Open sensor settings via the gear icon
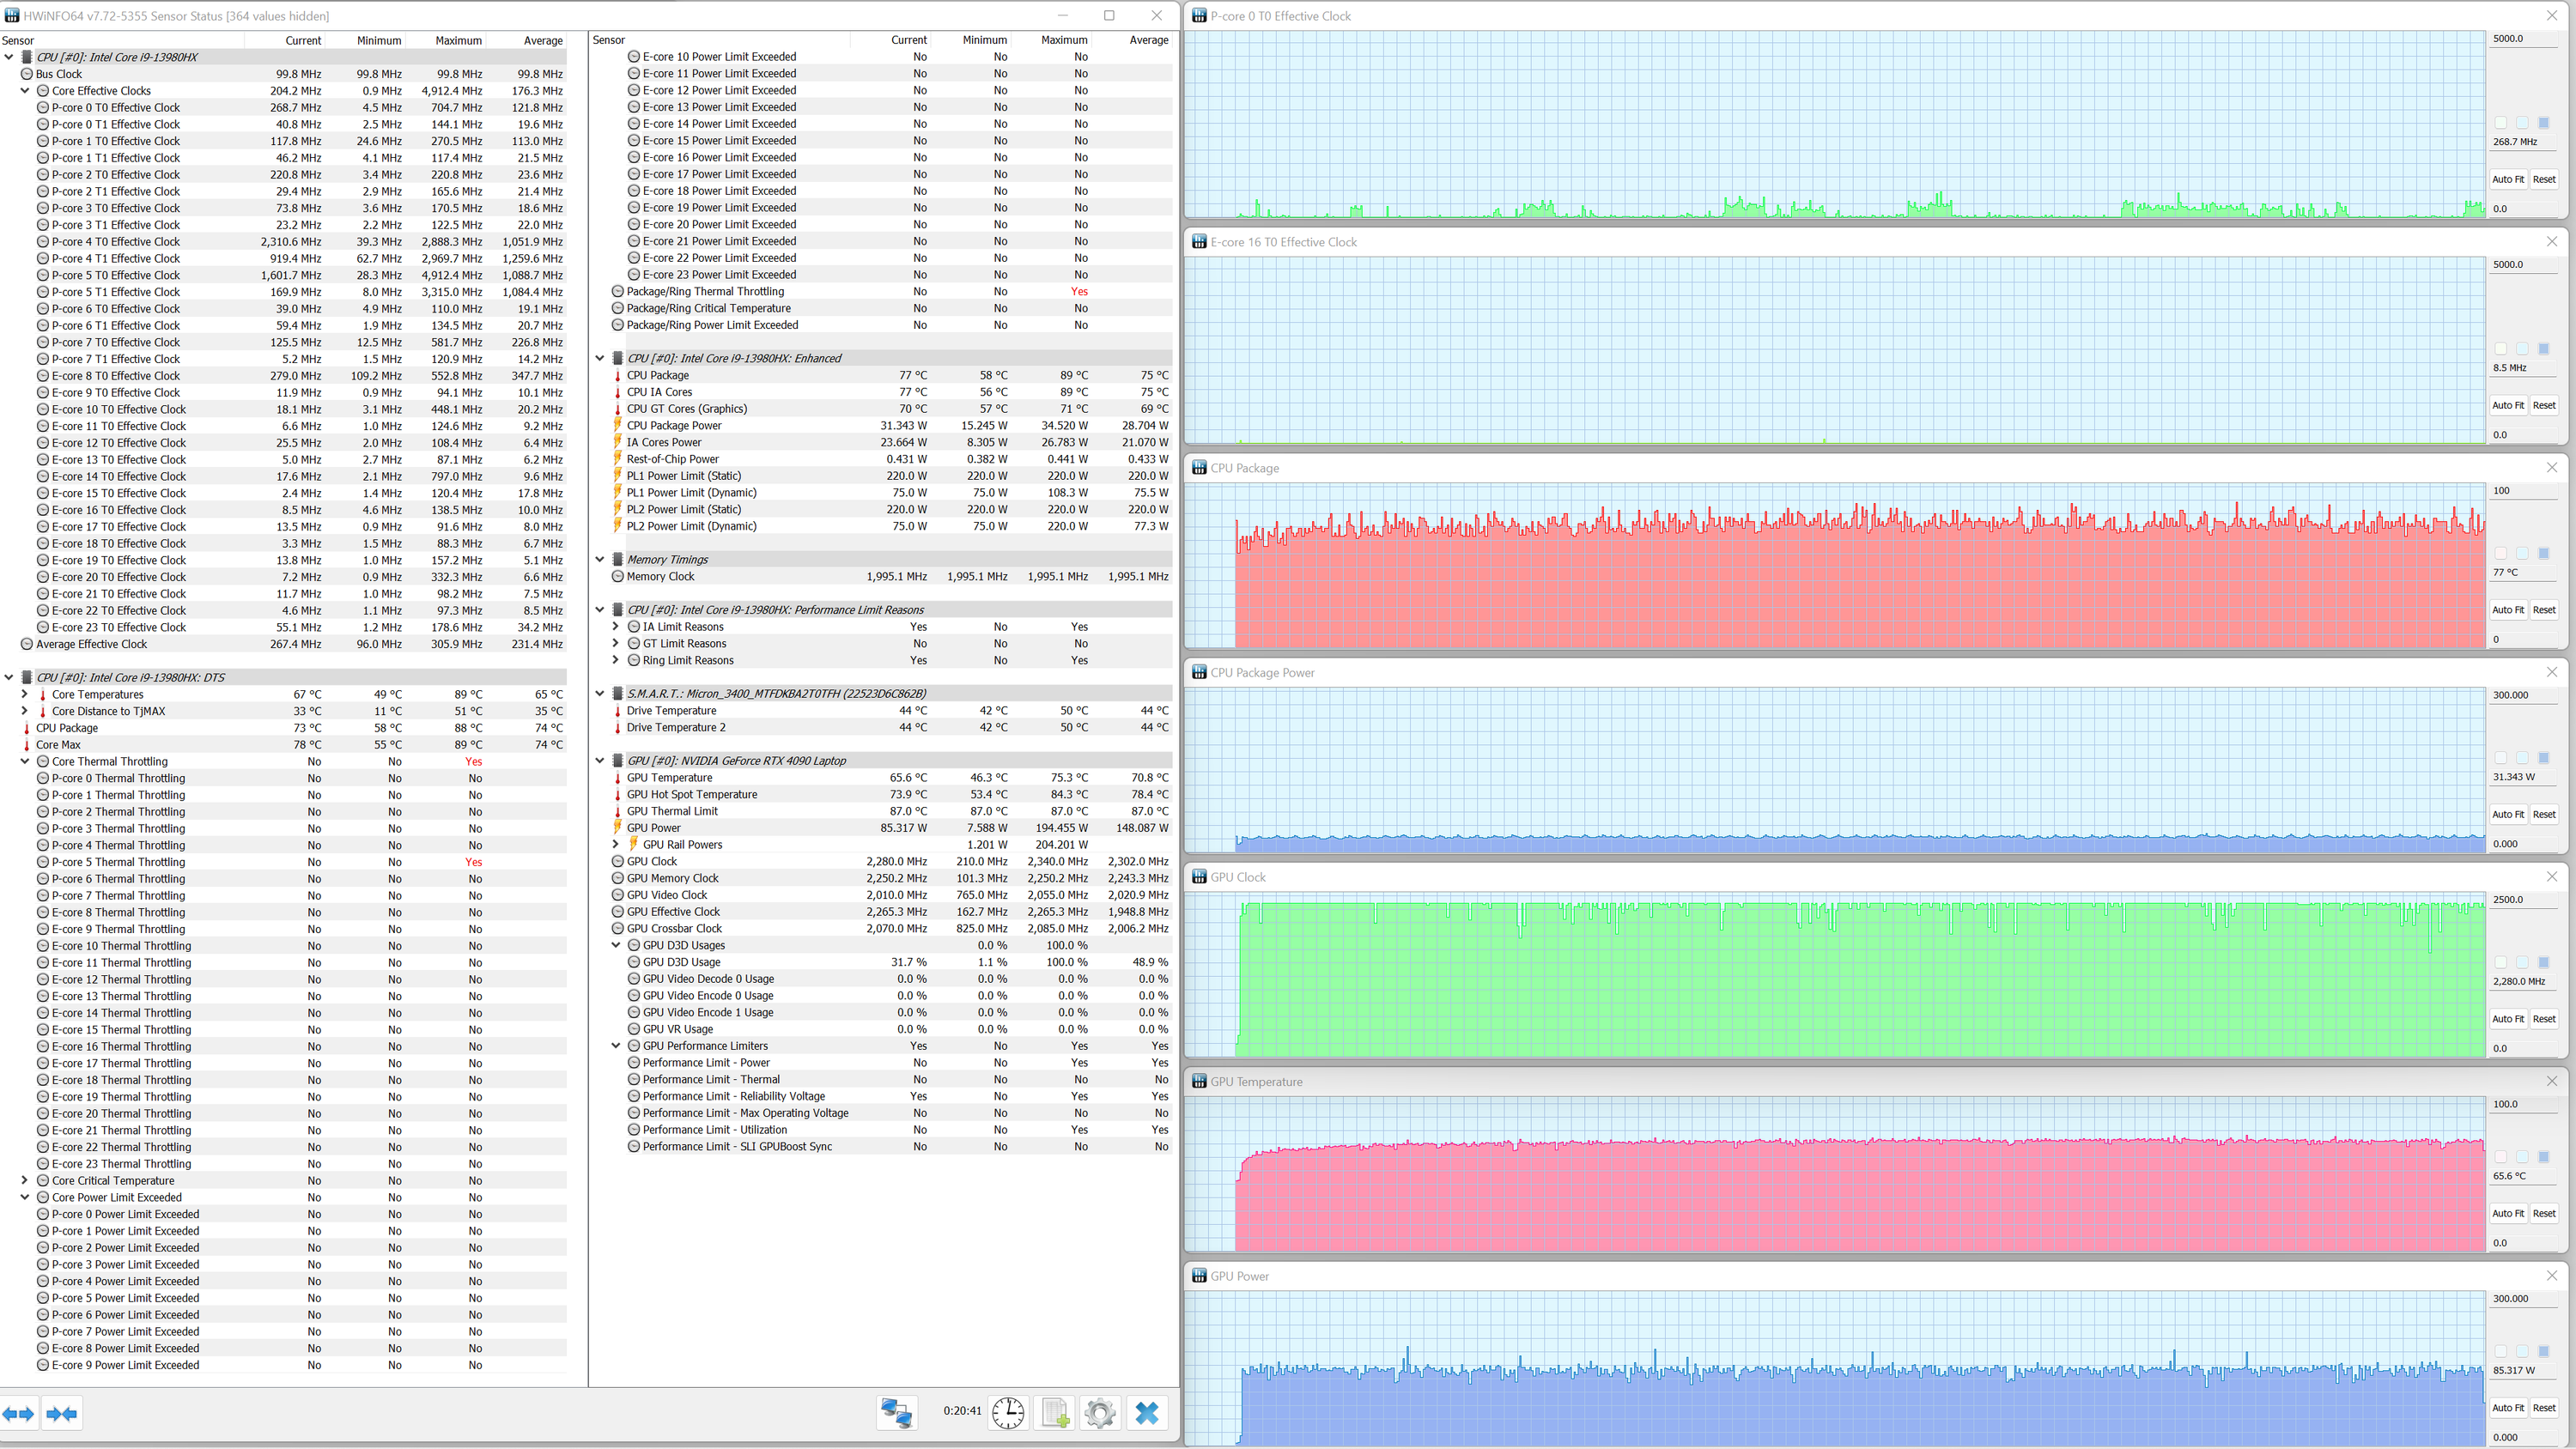 (1100, 1412)
